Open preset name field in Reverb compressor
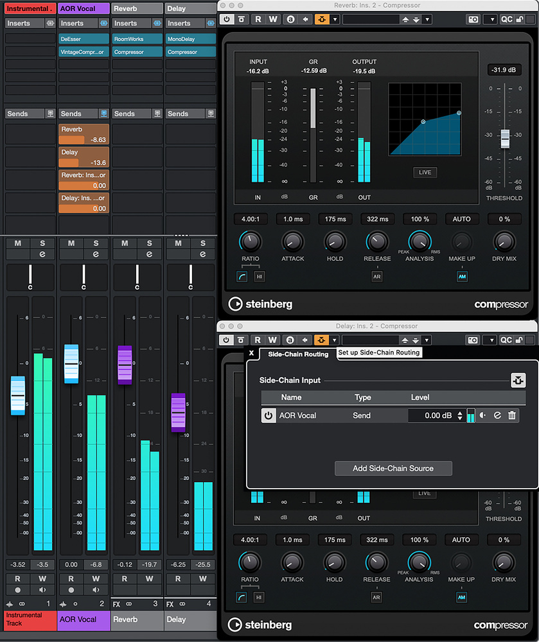539x642 pixels. [x=371, y=19]
